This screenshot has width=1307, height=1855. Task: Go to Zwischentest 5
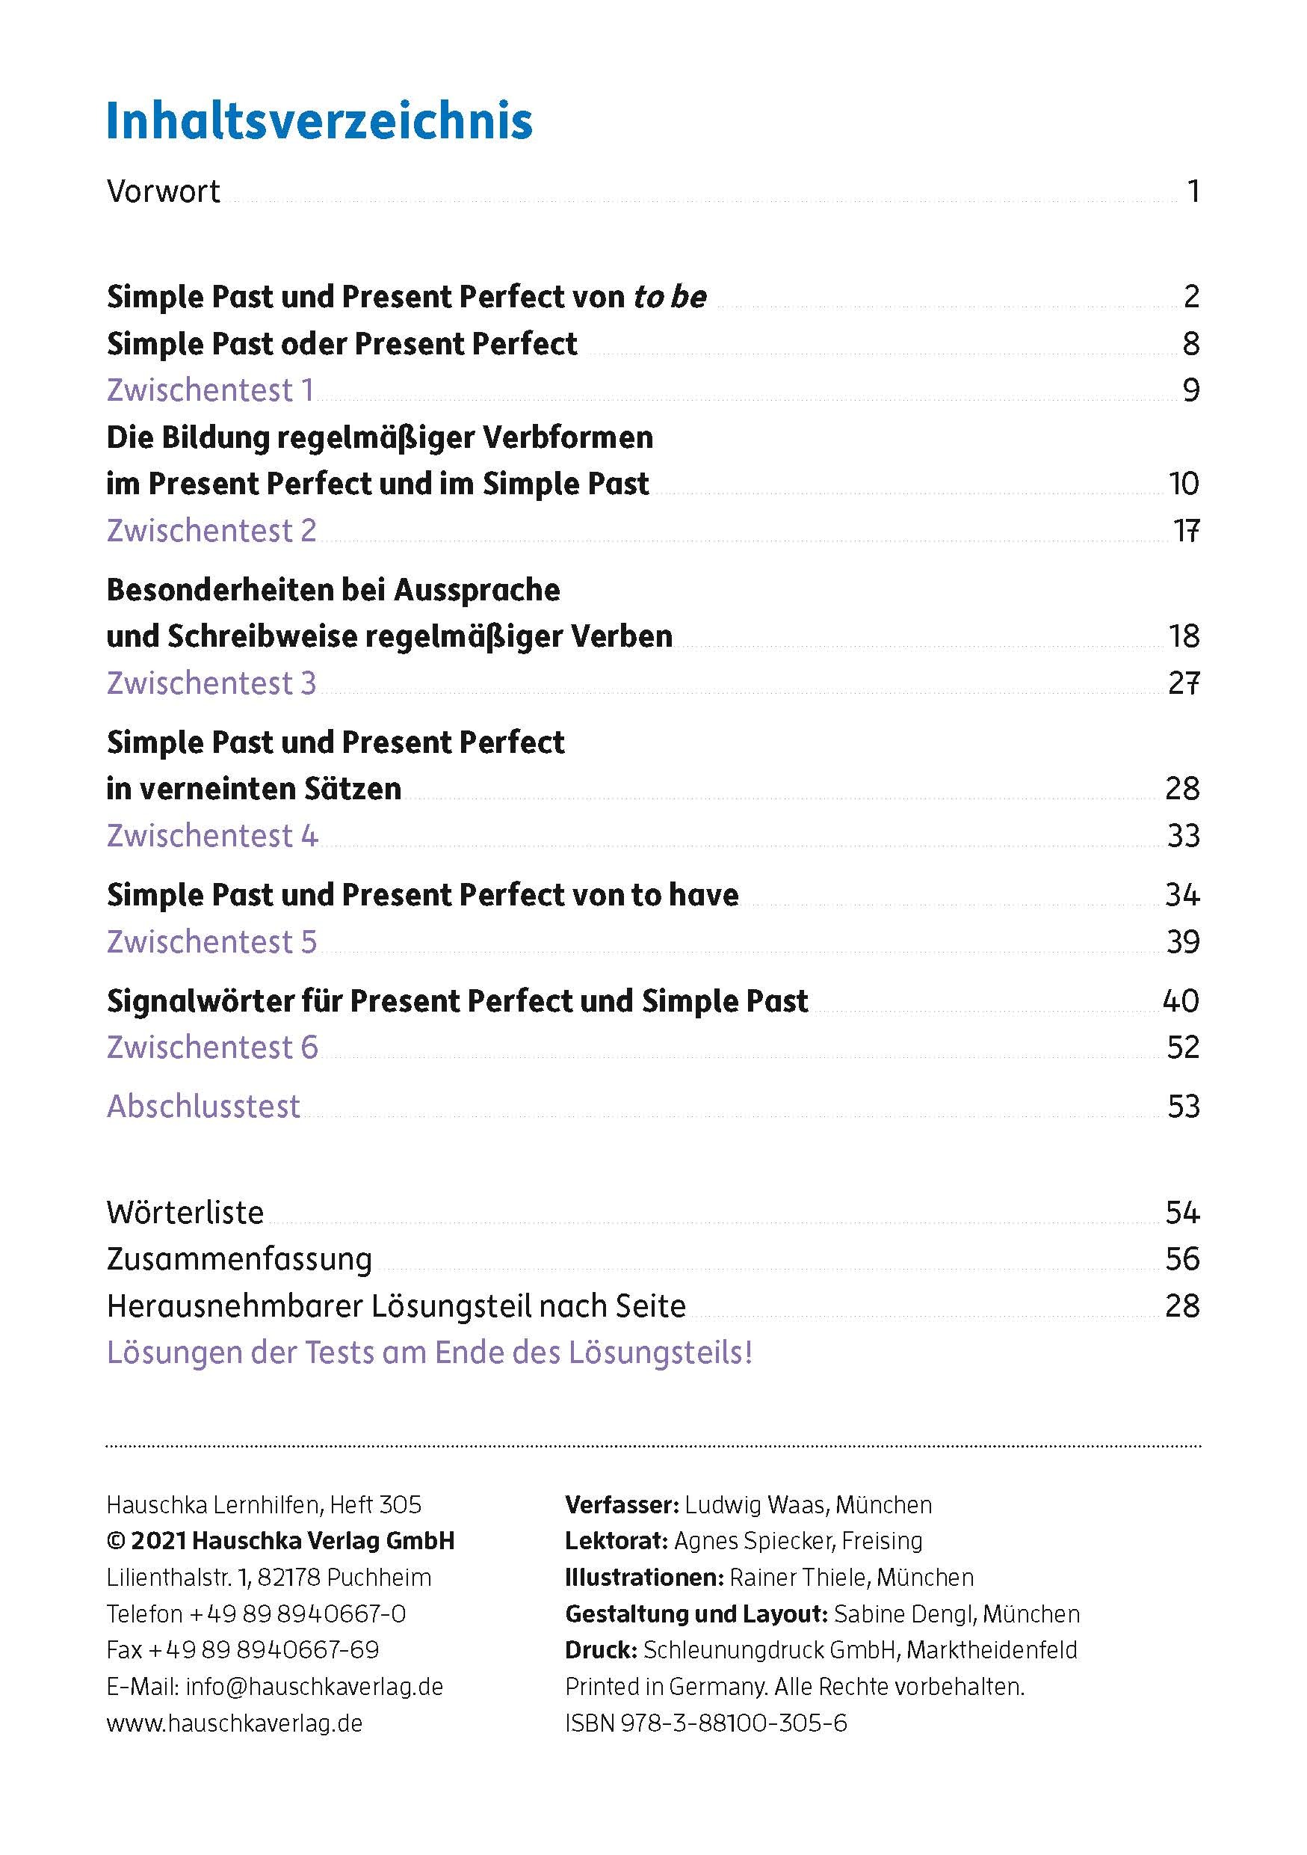pos(211,942)
